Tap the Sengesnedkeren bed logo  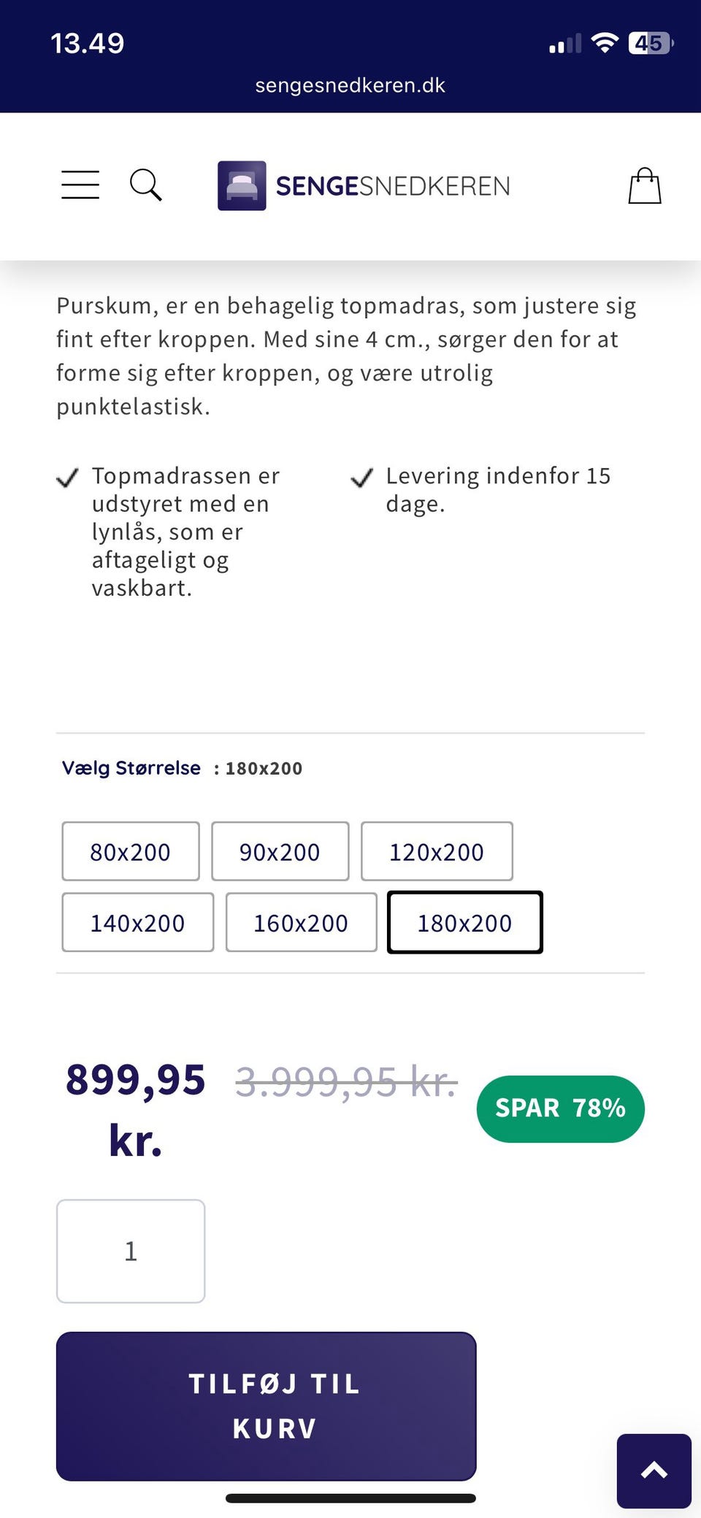pos(242,186)
